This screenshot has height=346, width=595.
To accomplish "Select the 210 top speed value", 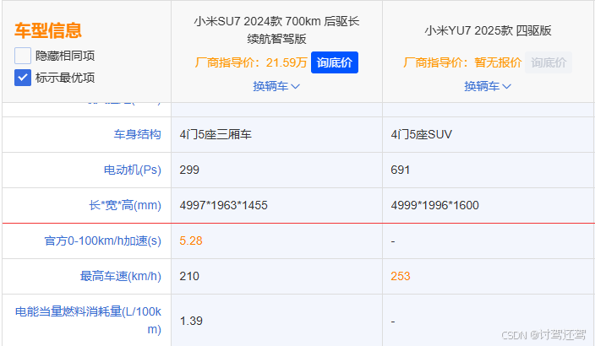I will pos(189,276).
